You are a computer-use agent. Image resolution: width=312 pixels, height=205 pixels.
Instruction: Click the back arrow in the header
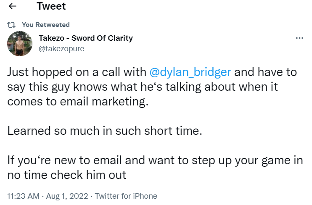point(13,7)
